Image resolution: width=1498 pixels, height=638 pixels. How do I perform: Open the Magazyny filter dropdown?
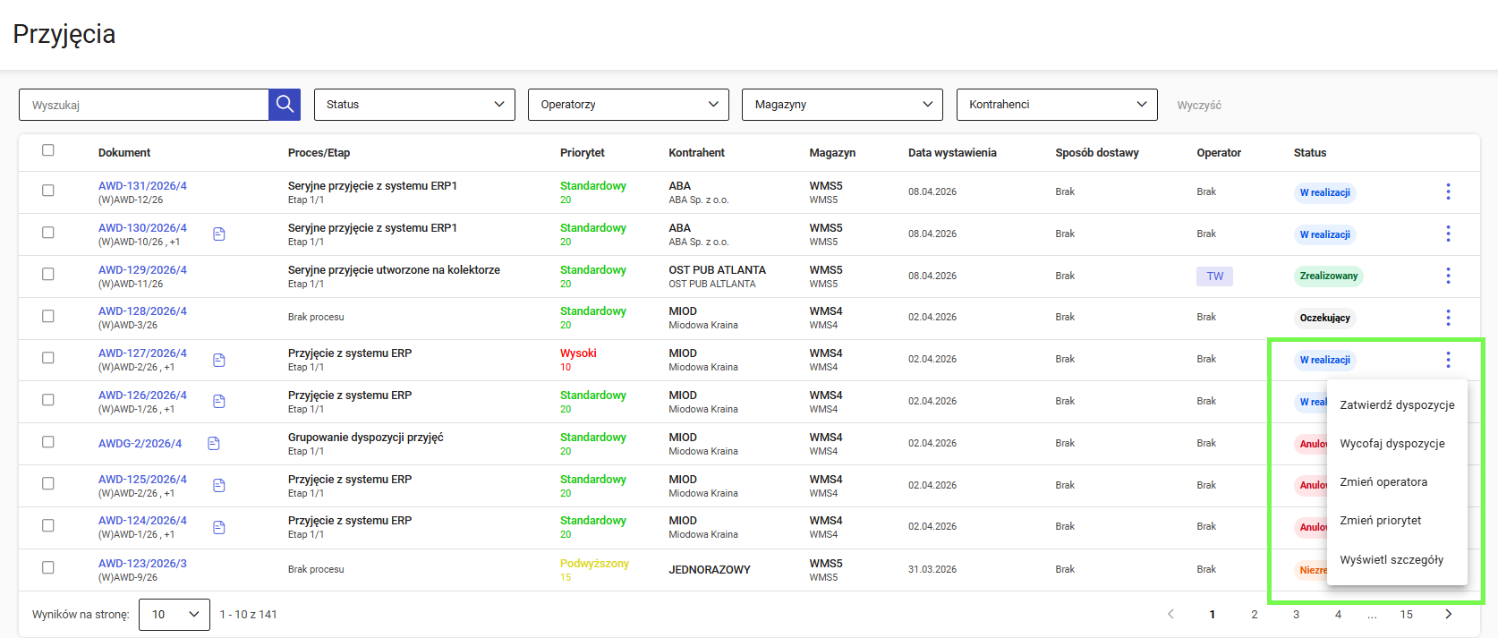(842, 105)
